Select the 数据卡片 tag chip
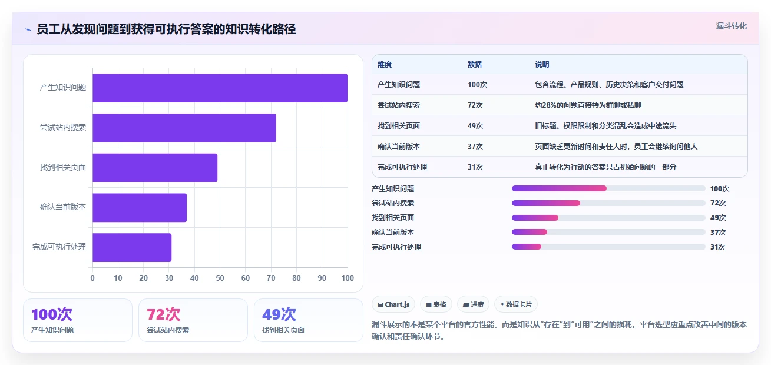The image size is (771, 365). (x=516, y=304)
